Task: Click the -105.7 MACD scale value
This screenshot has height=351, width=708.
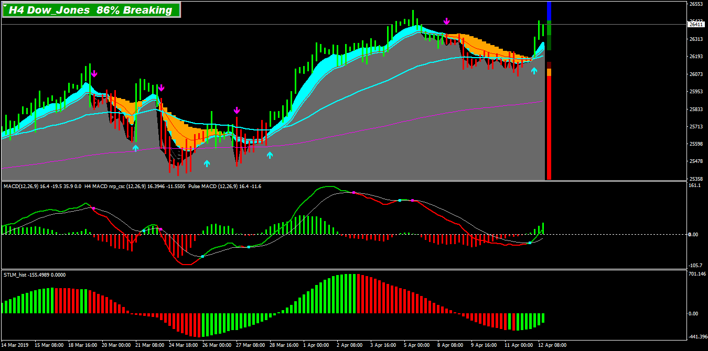Action: point(695,266)
